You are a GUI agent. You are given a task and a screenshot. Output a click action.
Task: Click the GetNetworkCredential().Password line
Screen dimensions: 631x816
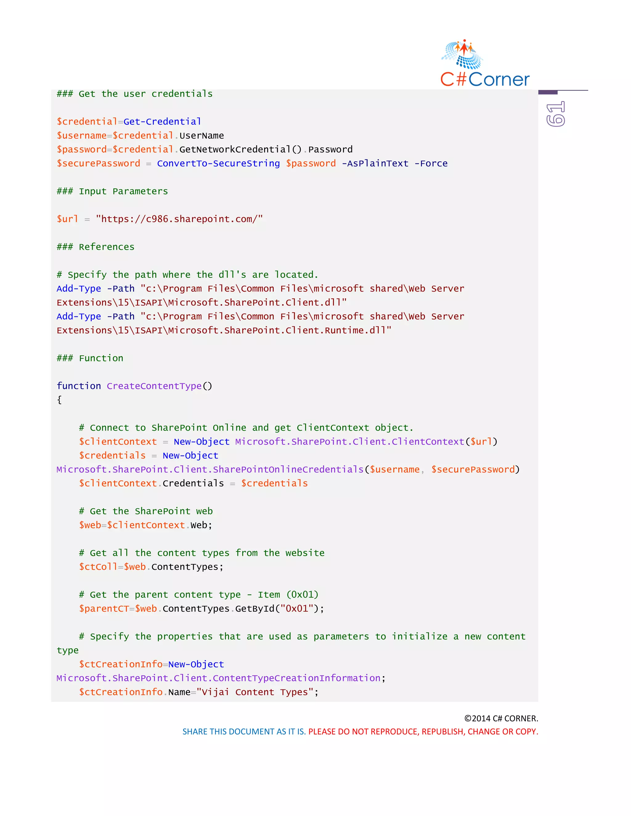205,149
